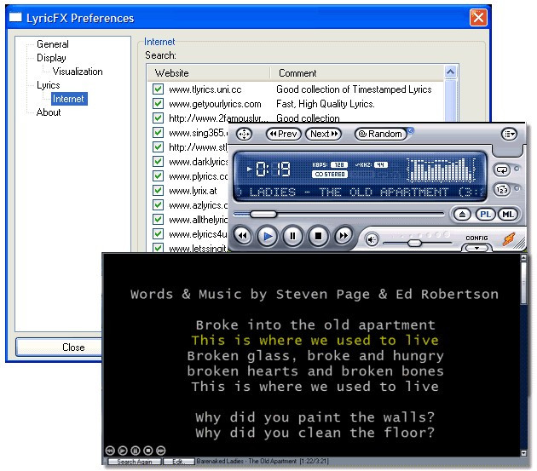Click Winamp previous track button
Screen dimensions: 537x471
pyautogui.click(x=243, y=235)
